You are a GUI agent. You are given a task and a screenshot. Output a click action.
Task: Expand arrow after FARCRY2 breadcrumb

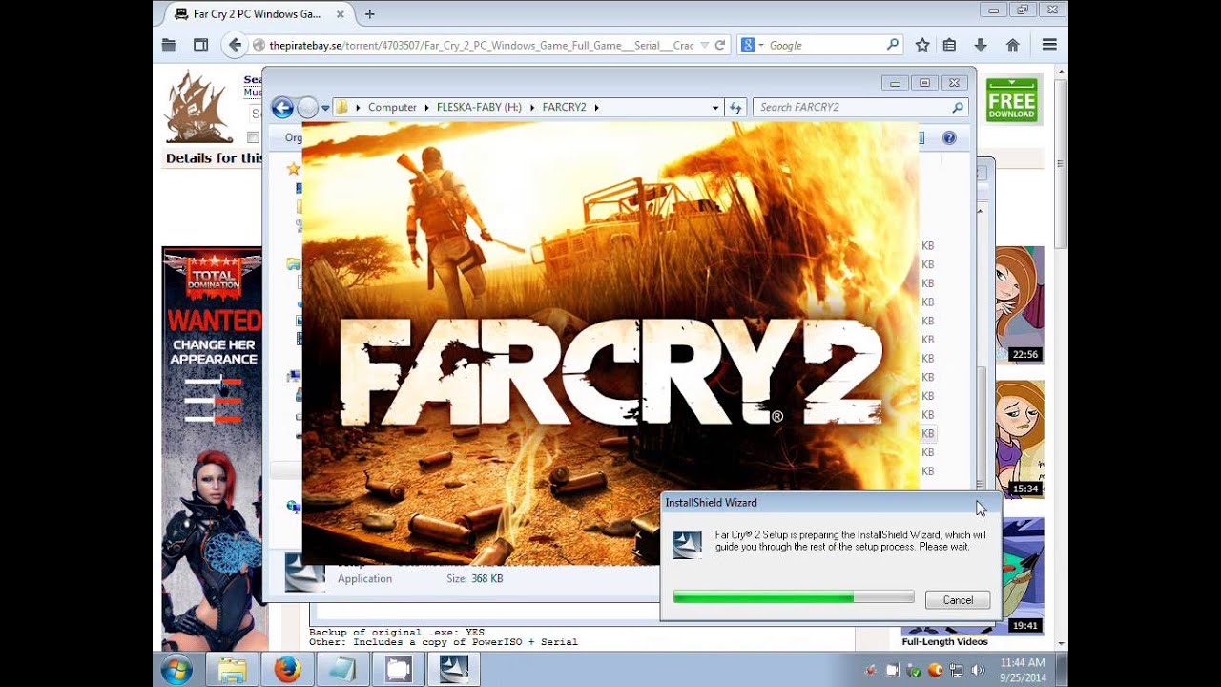tap(596, 108)
